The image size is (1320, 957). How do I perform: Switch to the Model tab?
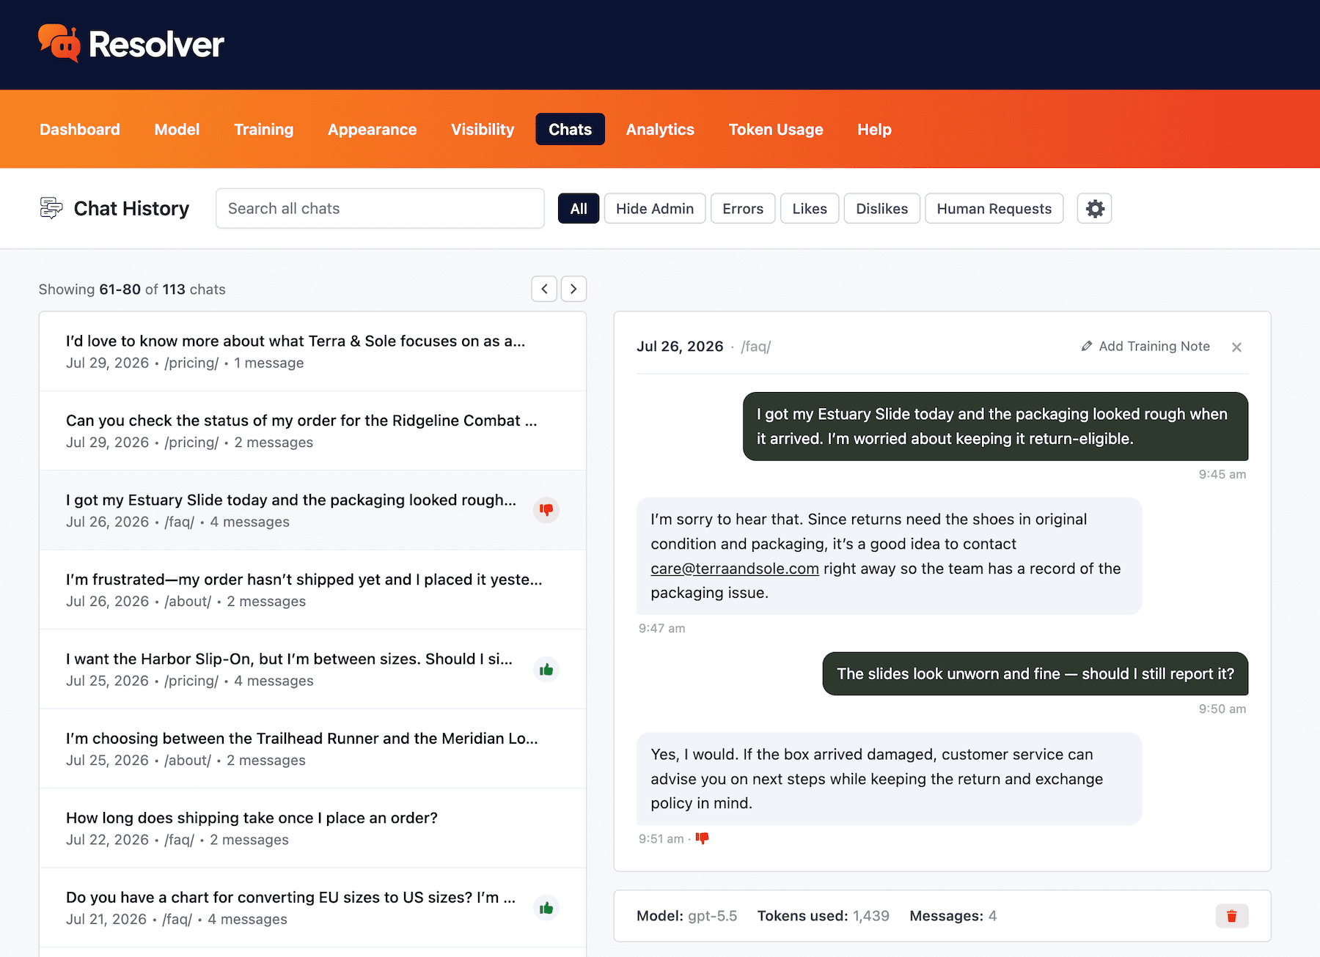(177, 129)
